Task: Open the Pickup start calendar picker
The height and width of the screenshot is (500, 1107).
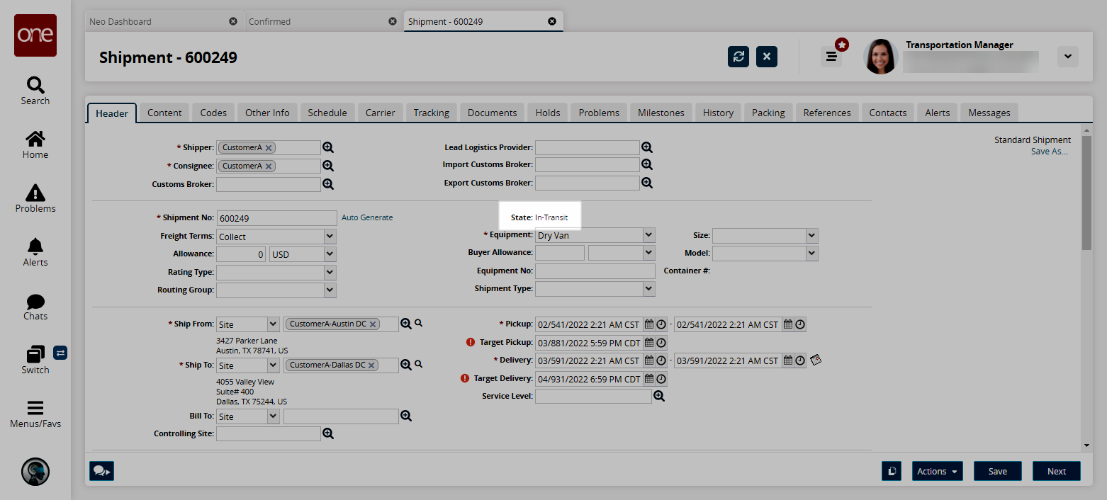Action: 648,324
